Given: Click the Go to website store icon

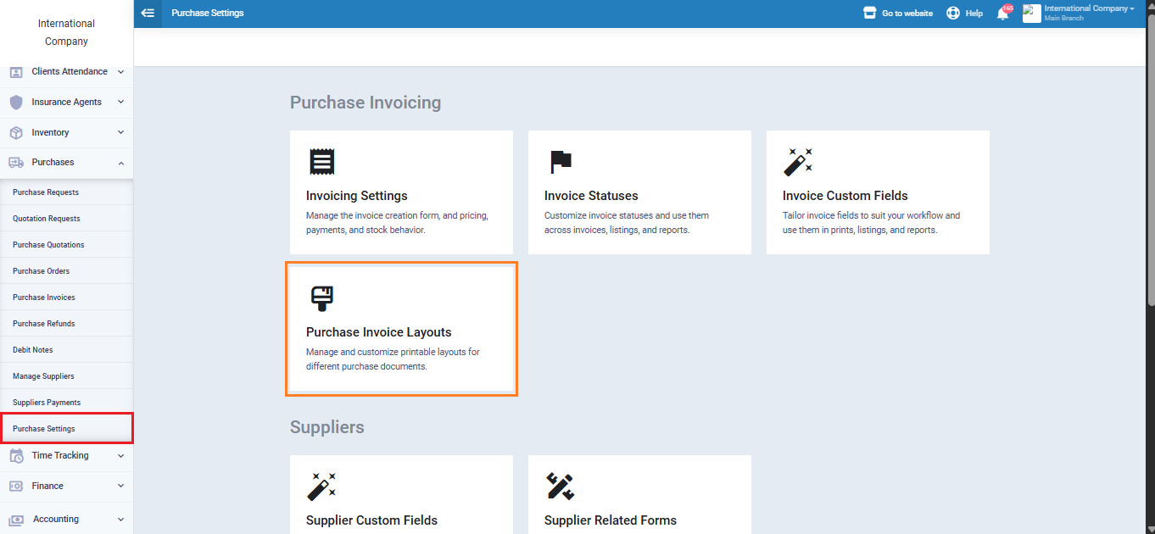Looking at the screenshot, I should point(869,14).
